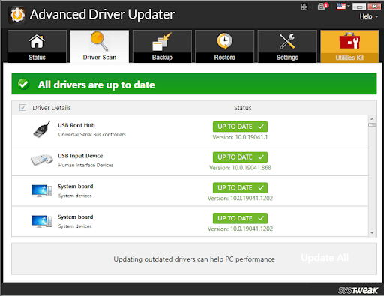Open the Settings tab
This screenshot has width=384, height=296.
(x=287, y=46)
